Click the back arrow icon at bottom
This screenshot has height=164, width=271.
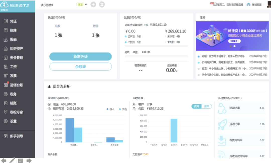click(4, 160)
